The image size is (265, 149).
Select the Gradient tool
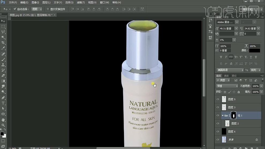[3, 81]
